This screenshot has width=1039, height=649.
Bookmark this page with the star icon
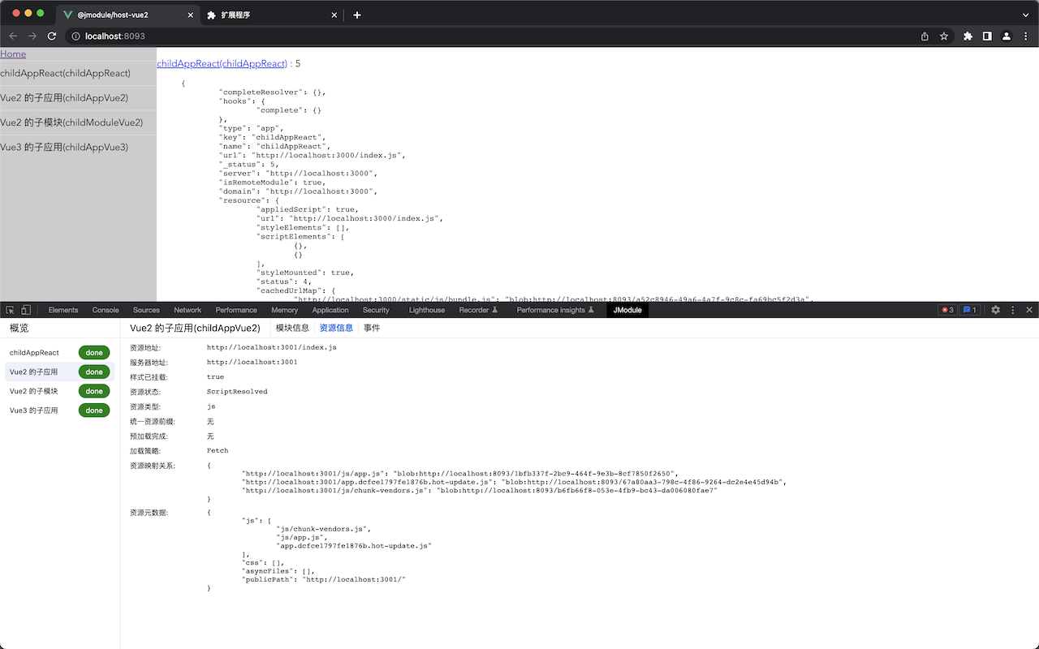click(944, 37)
